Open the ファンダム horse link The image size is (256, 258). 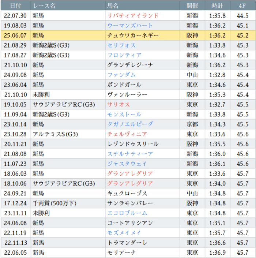(x=121, y=75)
